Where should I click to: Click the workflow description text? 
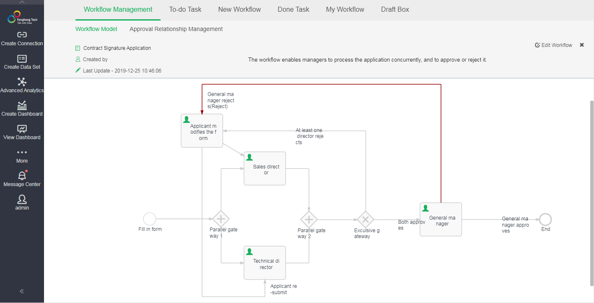point(368,60)
